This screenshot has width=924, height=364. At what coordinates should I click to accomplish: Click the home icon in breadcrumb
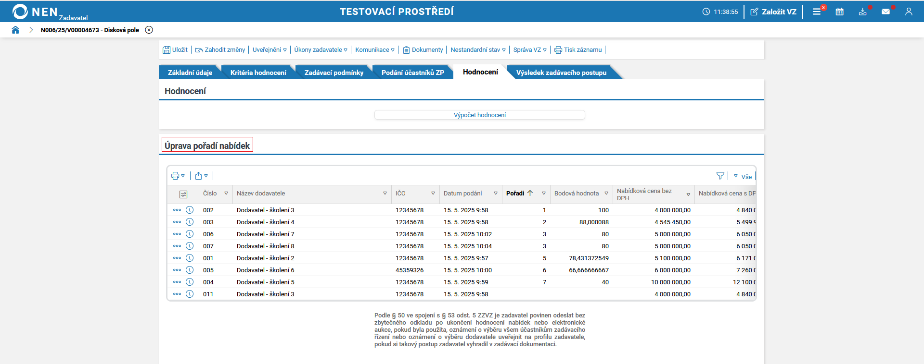pyautogui.click(x=15, y=30)
